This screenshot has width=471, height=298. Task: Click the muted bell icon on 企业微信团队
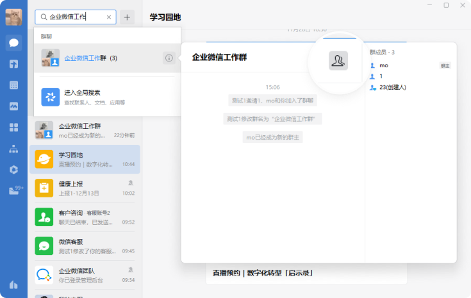coord(131,270)
